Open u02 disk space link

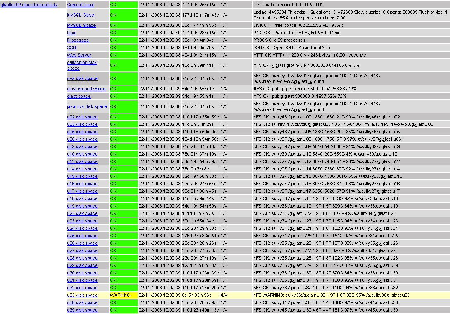coord(82,117)
